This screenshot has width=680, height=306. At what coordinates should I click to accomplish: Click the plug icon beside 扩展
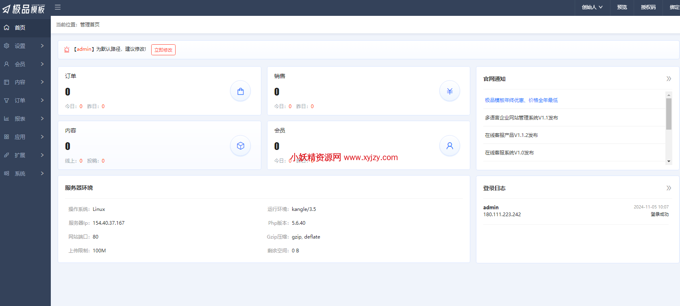(x=7, y=155)
